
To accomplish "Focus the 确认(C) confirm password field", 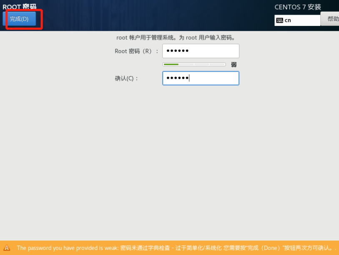I will tap(201, 78).
